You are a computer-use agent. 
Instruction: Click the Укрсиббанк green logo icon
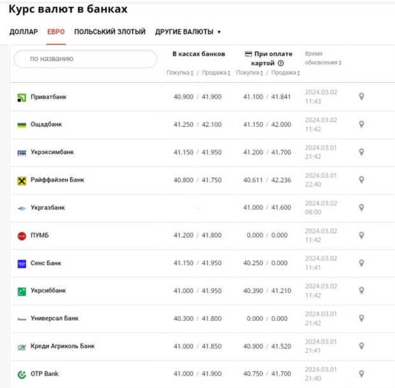tap(22, 291)
